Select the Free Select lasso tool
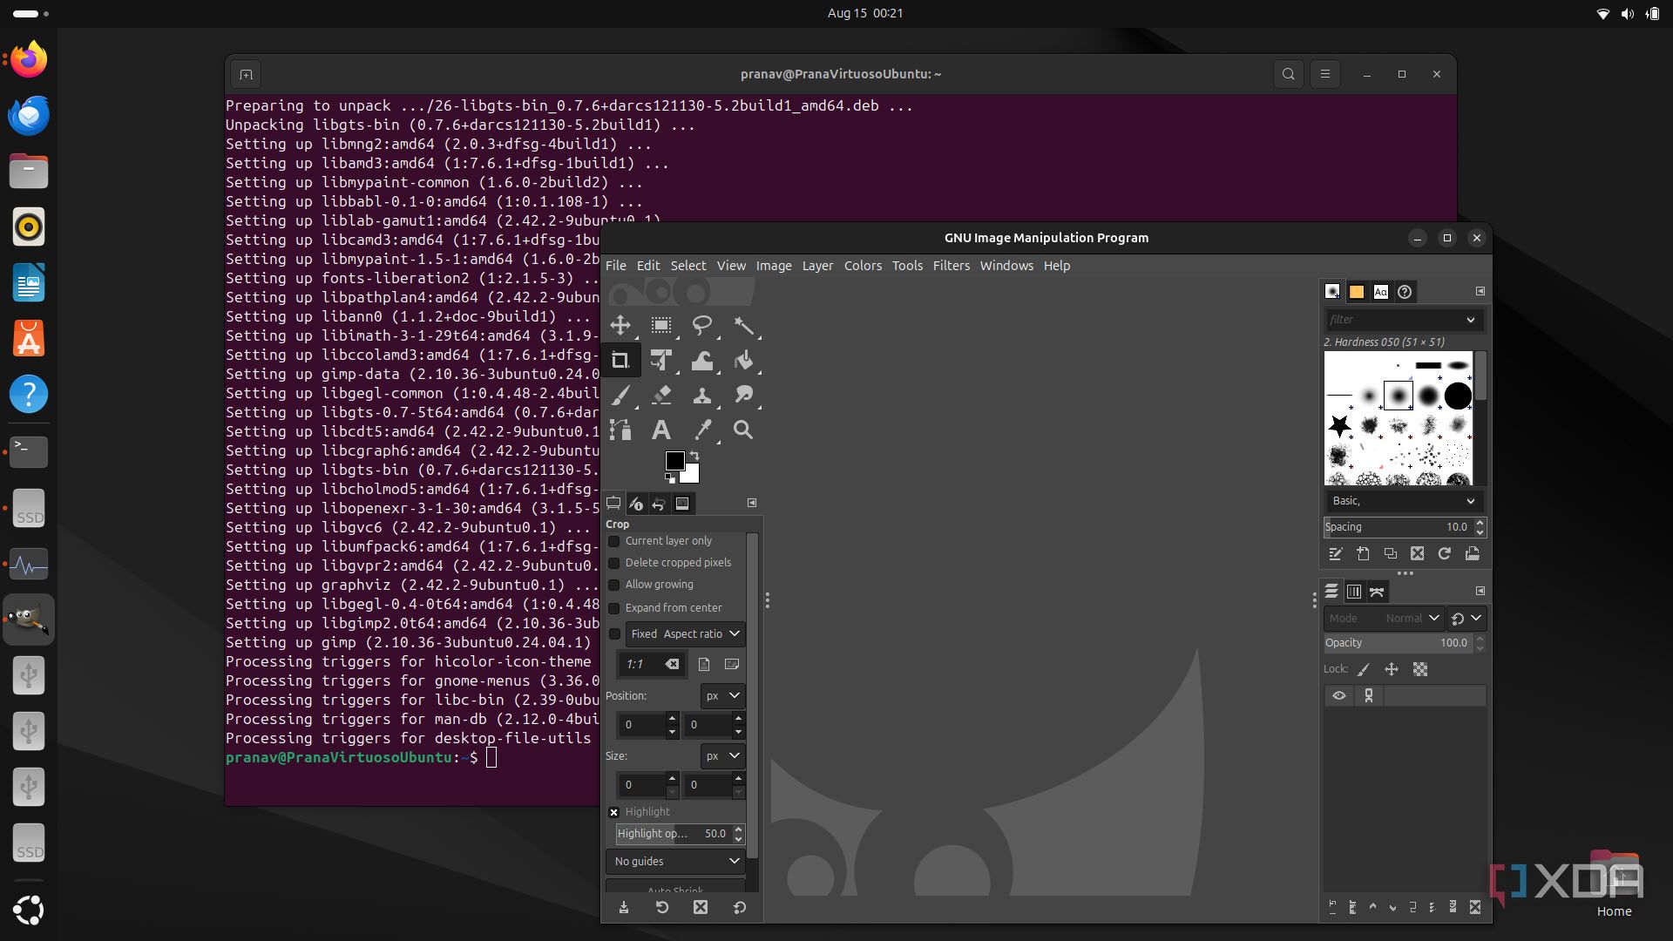 tap(702, 326)
